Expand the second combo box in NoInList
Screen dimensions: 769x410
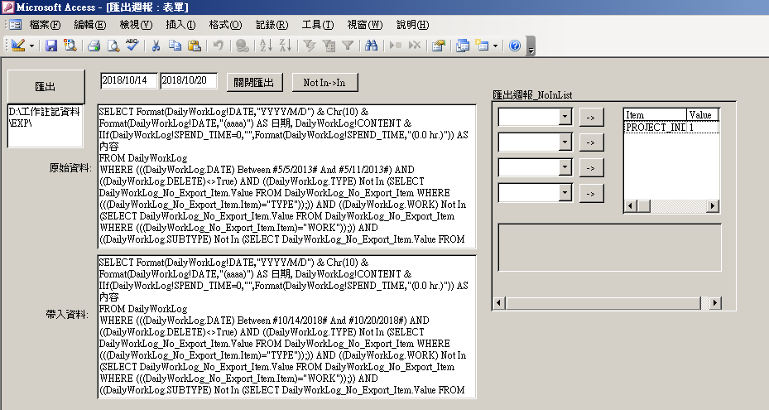565,142
